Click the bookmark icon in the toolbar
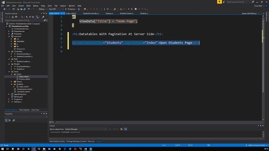The height and width of the screenshot is (151, 269). coord(135,9)
